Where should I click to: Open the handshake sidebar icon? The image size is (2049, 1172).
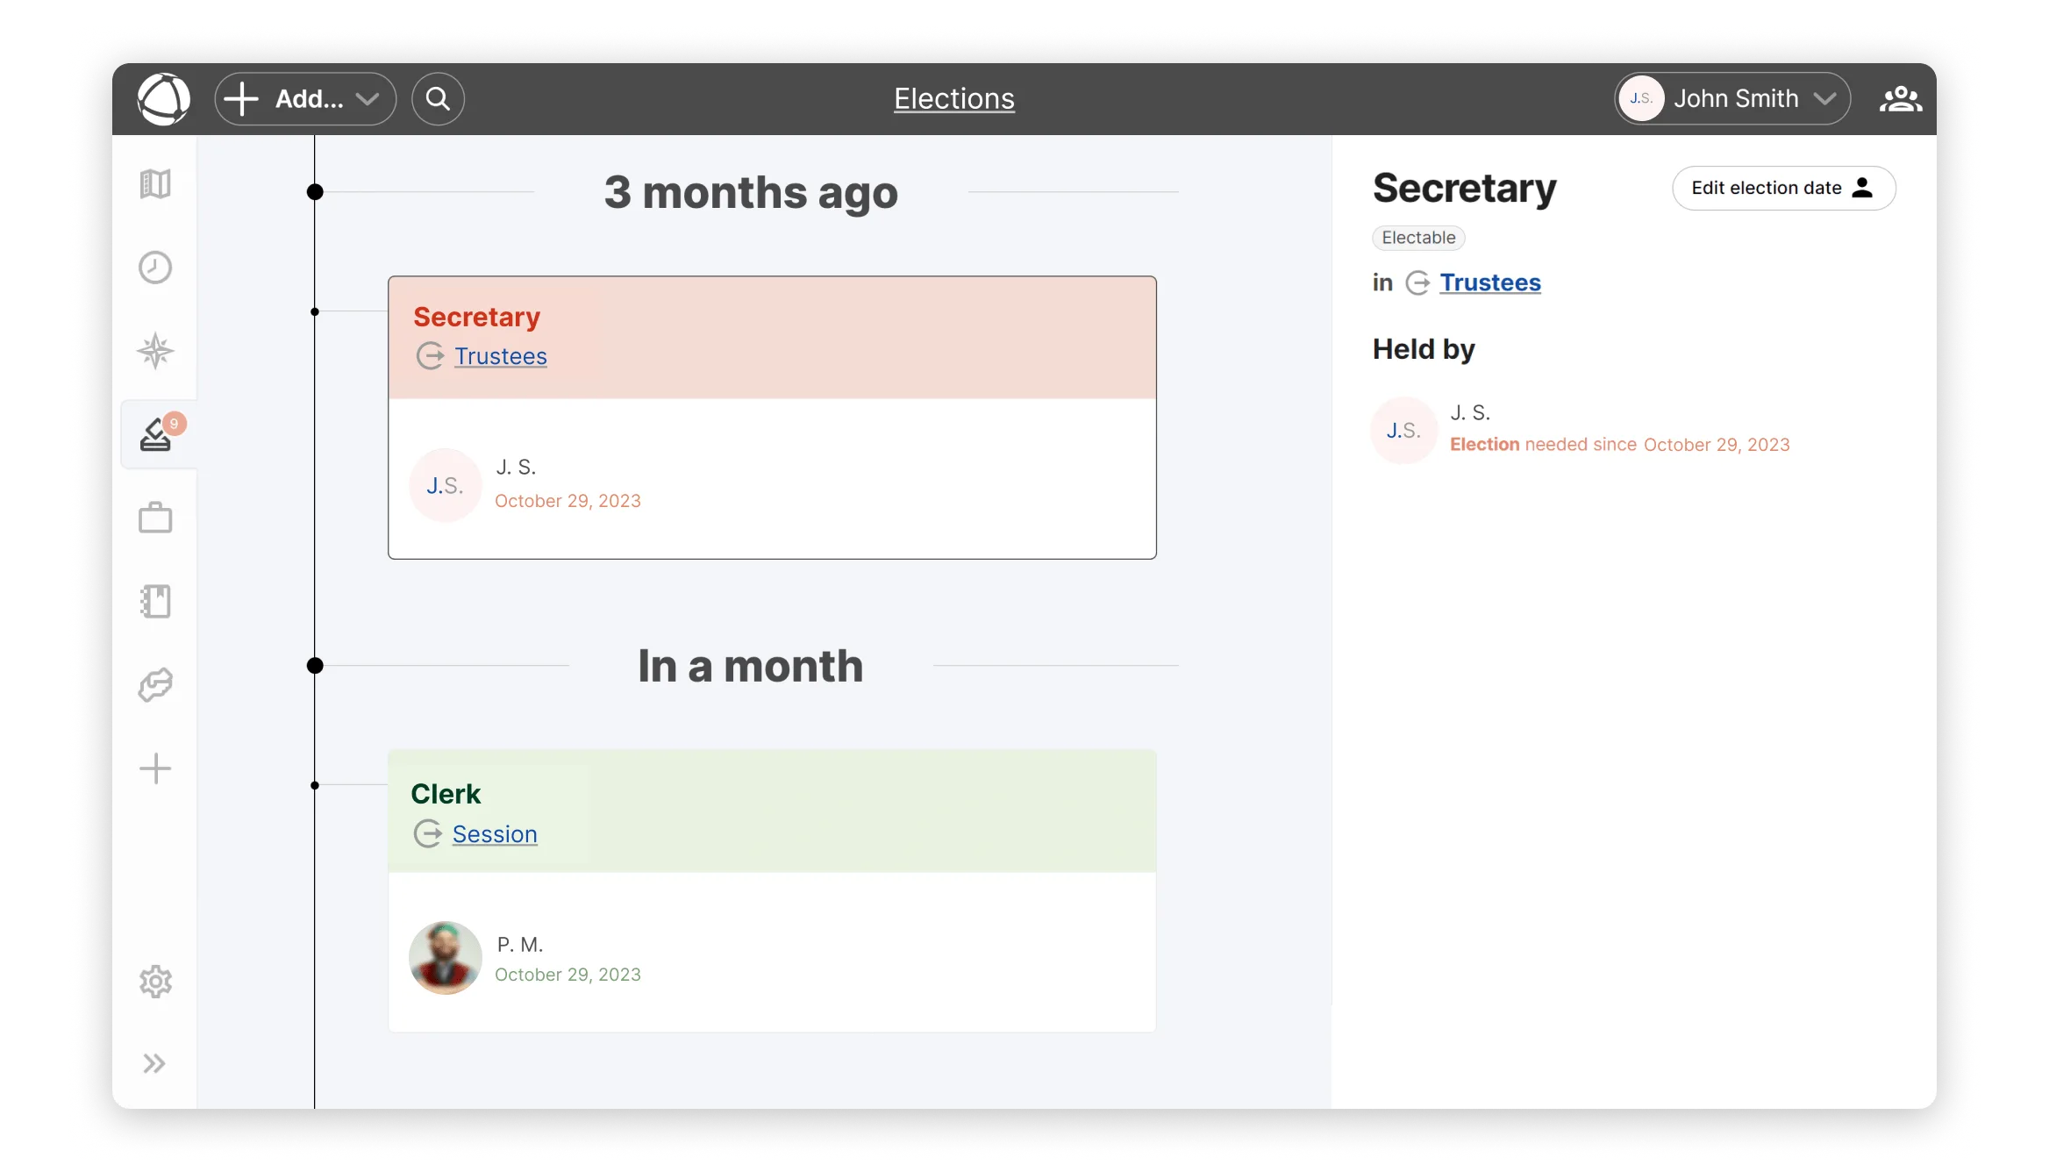click(155, 685)
